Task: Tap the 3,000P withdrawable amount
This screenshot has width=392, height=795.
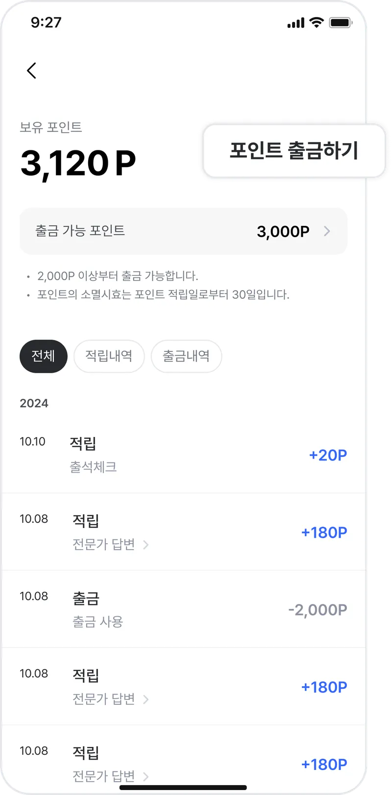Action: click(x=283, y=231)
